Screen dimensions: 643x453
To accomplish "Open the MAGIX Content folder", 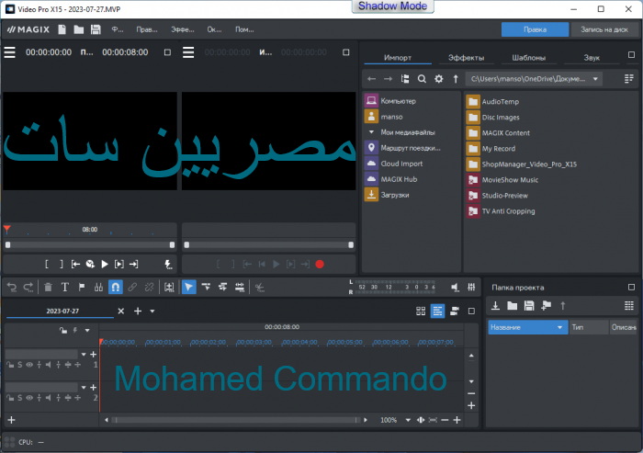I will (506, 132).
